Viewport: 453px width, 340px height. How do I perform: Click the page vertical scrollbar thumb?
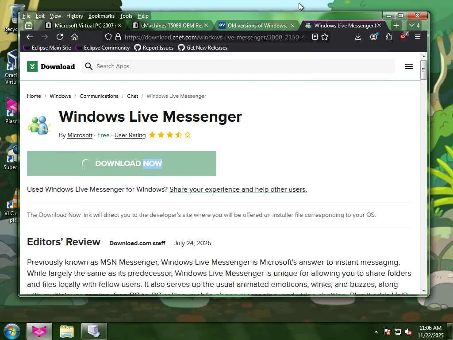[x=423, y=70]
